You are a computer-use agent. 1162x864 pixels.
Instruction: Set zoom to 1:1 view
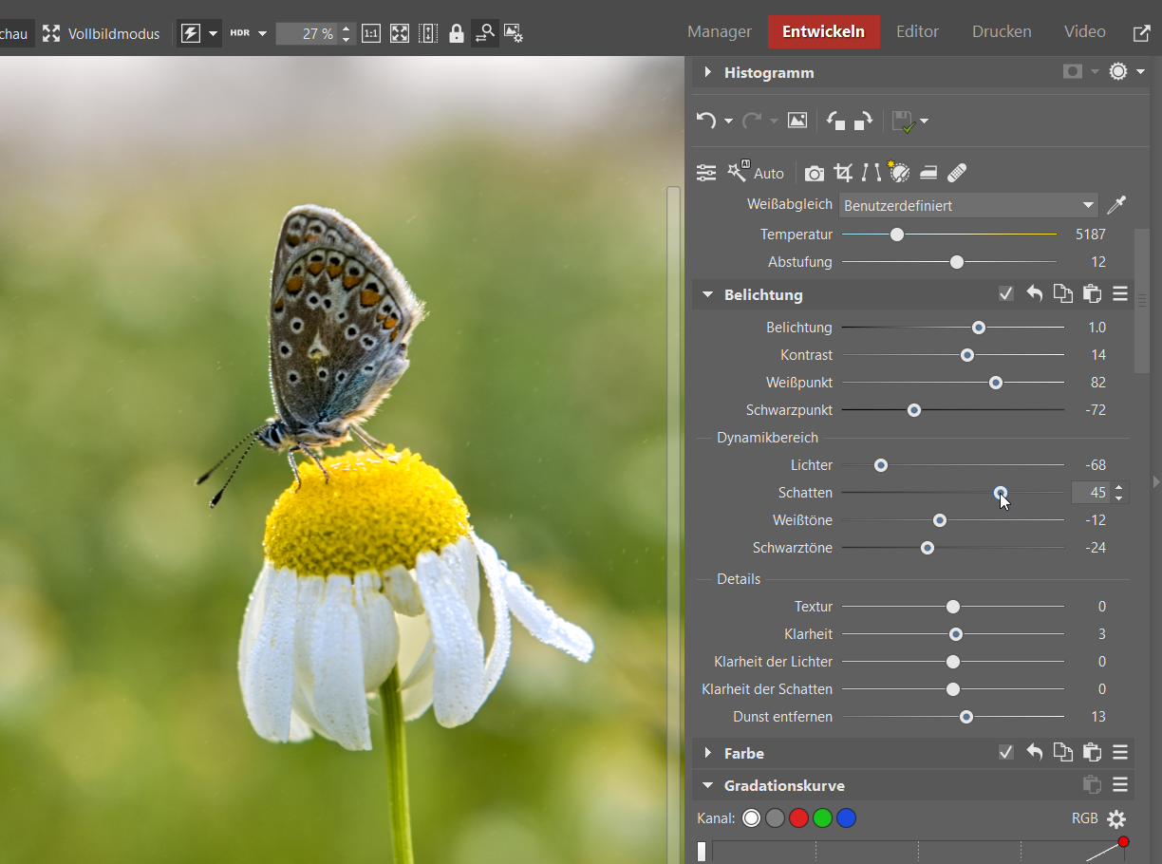click(371, 33)
